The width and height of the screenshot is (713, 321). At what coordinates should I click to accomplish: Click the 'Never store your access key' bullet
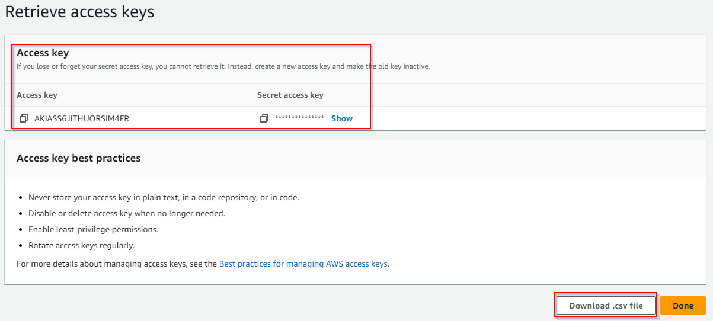[164, 197]
